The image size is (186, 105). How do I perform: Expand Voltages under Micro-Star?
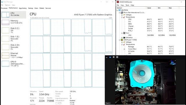[122, 15]
